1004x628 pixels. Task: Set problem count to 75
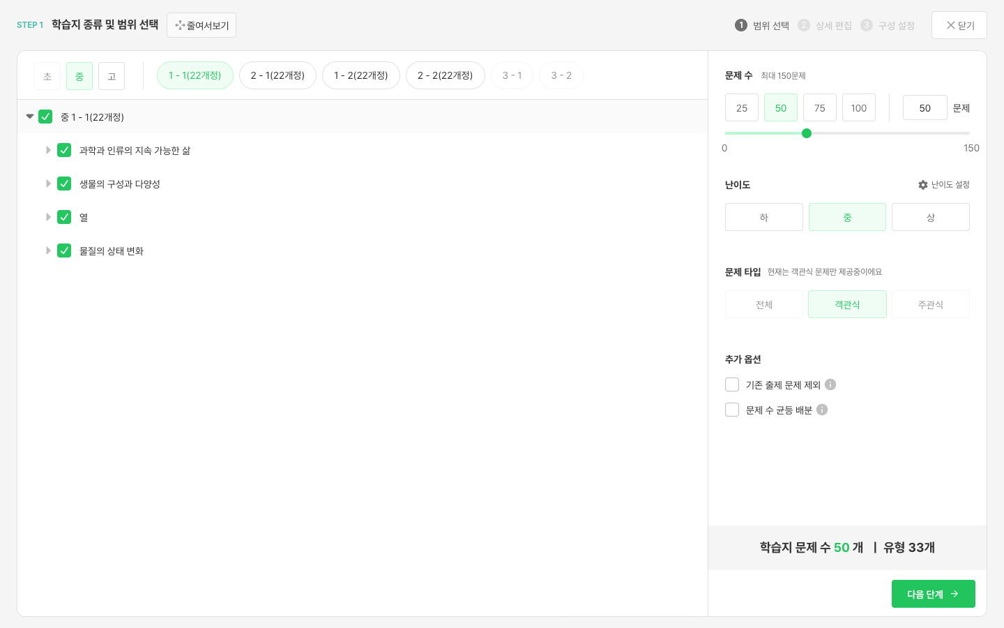820,108
